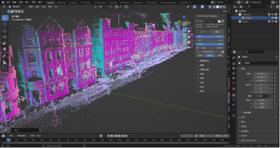This screenshot has width=280, height=148.
Task: Hide Export collection with its eye icon
Action: 272,21
